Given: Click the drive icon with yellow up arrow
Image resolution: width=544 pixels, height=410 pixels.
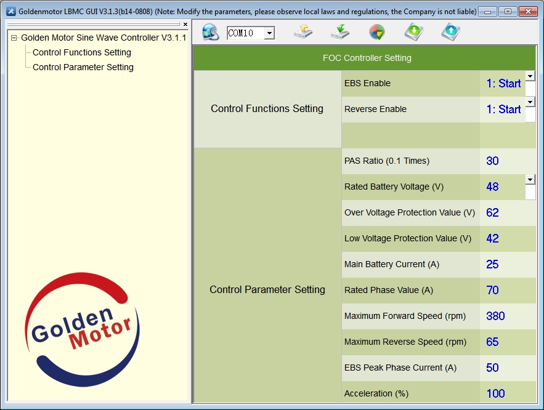Looking at the screenshot, I should pyautogui.click(x=303, y=33).
